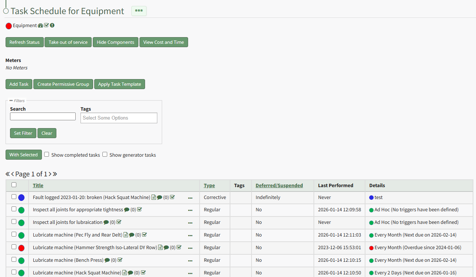Click inside the Search text field

coord(43,117)
